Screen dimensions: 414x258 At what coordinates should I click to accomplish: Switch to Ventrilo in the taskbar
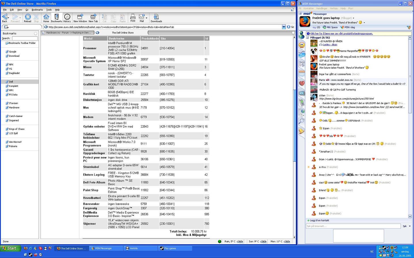(140, 248)
